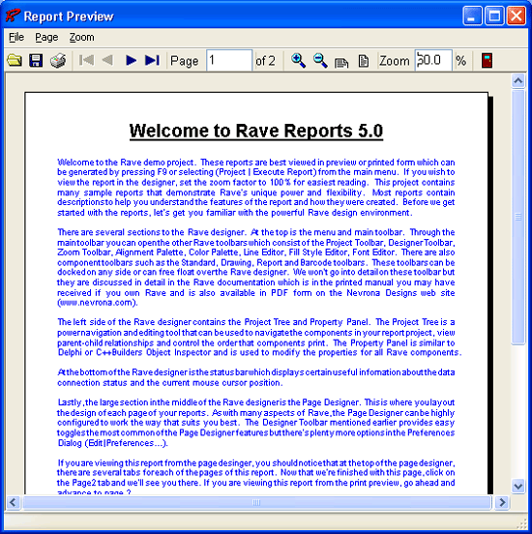
Task: Click the Page number input field
Action: pos(229,60)
